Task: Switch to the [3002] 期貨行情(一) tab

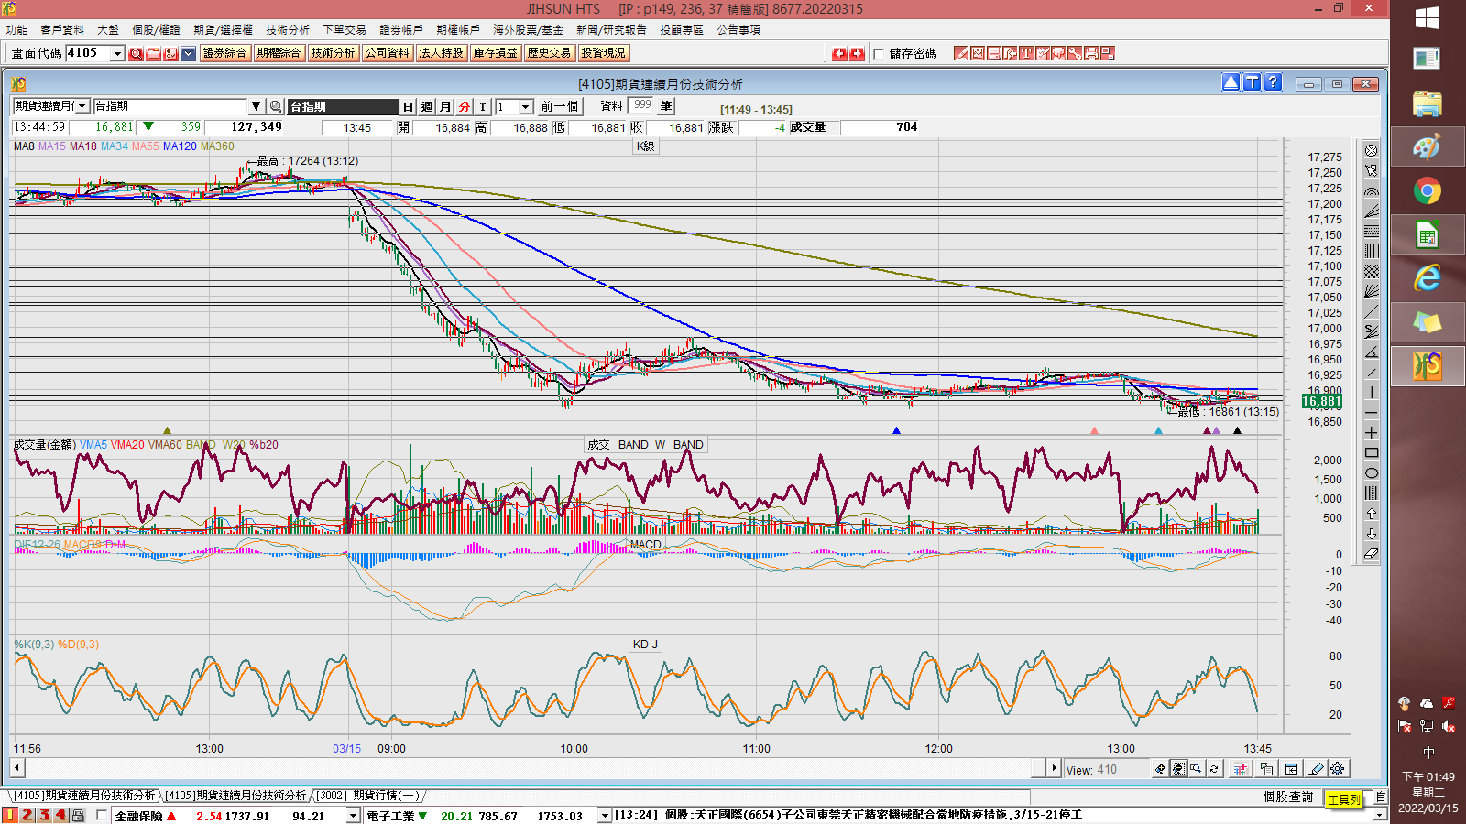Action: click(369, 796)
